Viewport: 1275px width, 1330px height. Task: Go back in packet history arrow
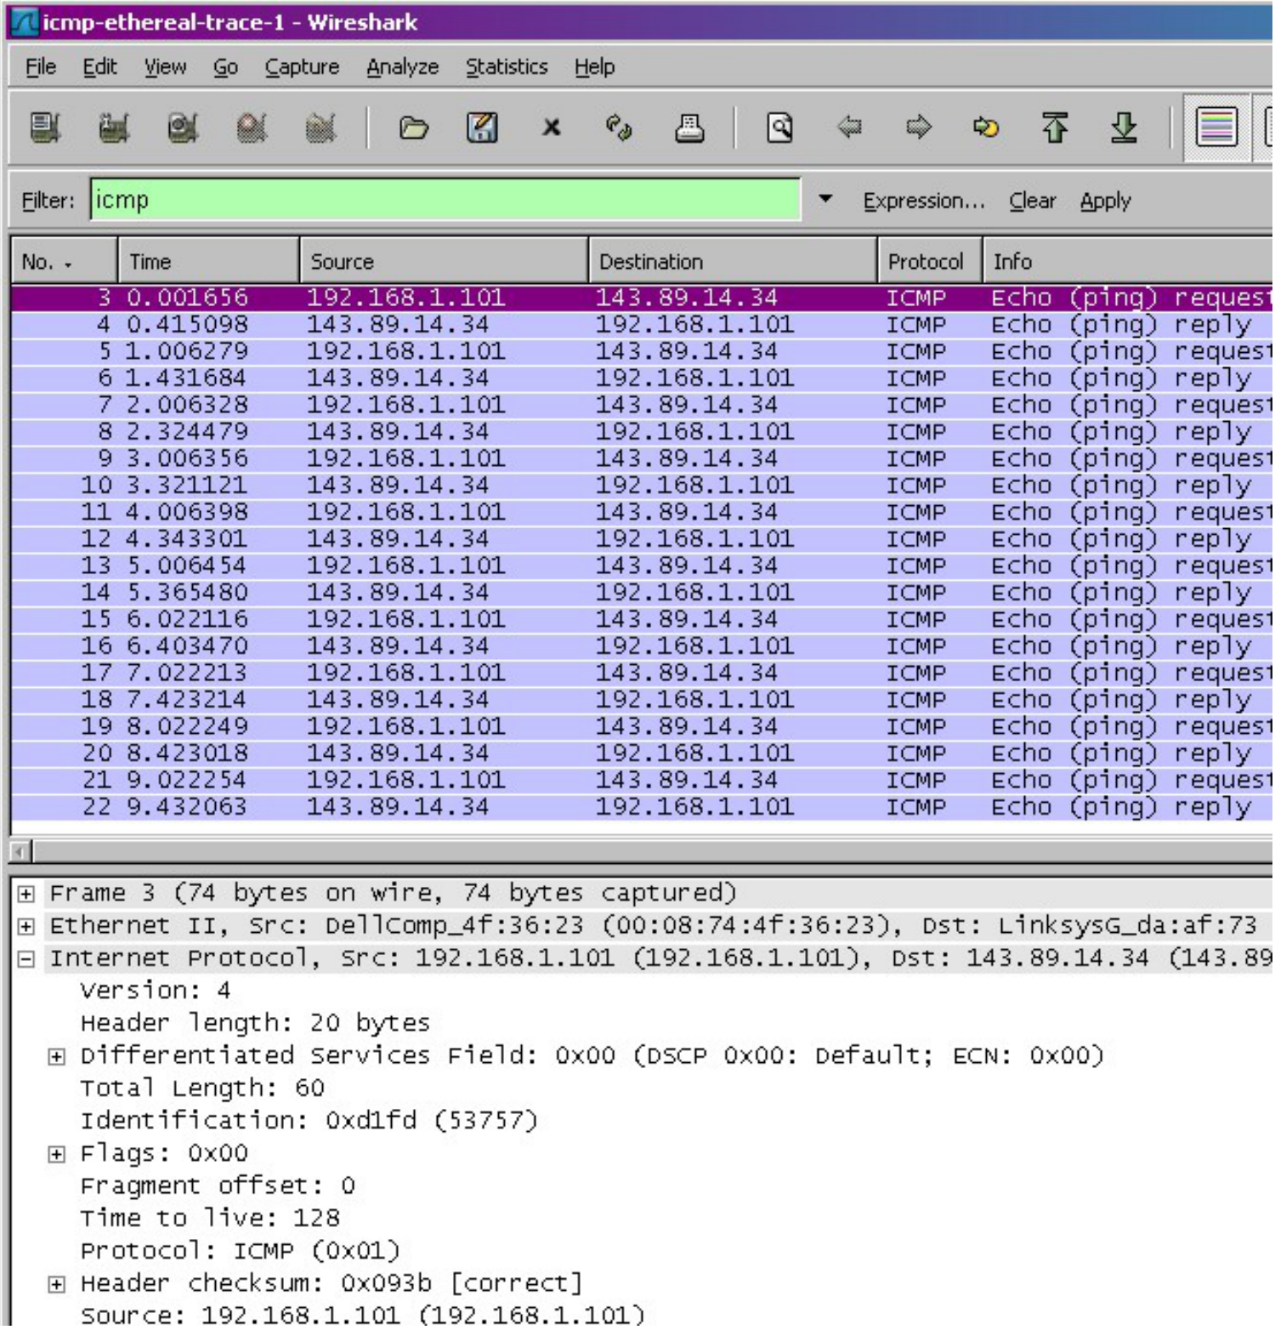pyautogui.click(x=849, y=128)
